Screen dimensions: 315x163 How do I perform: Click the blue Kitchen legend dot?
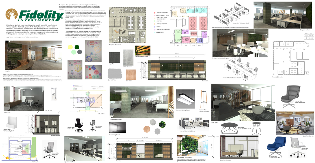coord(155,27)
